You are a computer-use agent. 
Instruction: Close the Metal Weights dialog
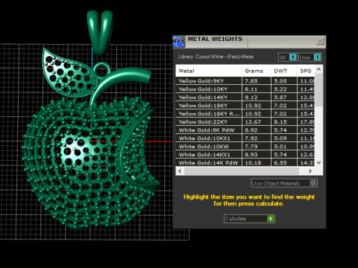pyautogui.click(x=320, y=41)
